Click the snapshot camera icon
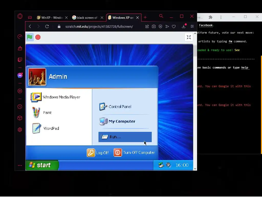The image size is (262, 197). pyautogui.click(x=154, y=26)
